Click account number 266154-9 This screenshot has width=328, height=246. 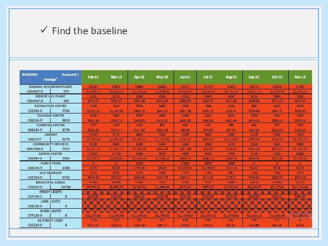click(x=35, y=120)
